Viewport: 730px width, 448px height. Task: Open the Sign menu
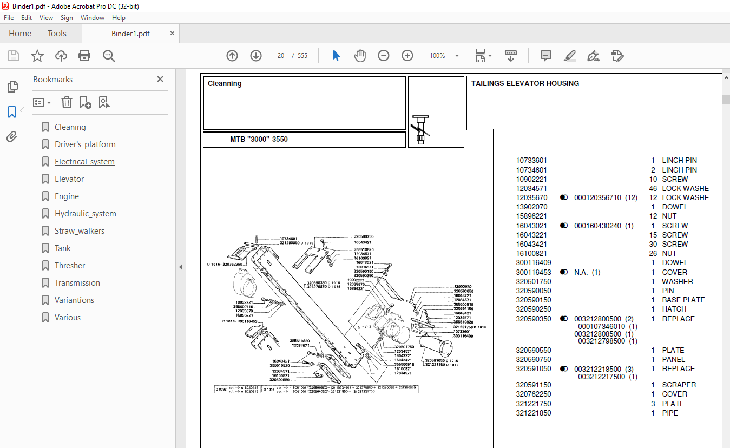click(x=67, y=18)
